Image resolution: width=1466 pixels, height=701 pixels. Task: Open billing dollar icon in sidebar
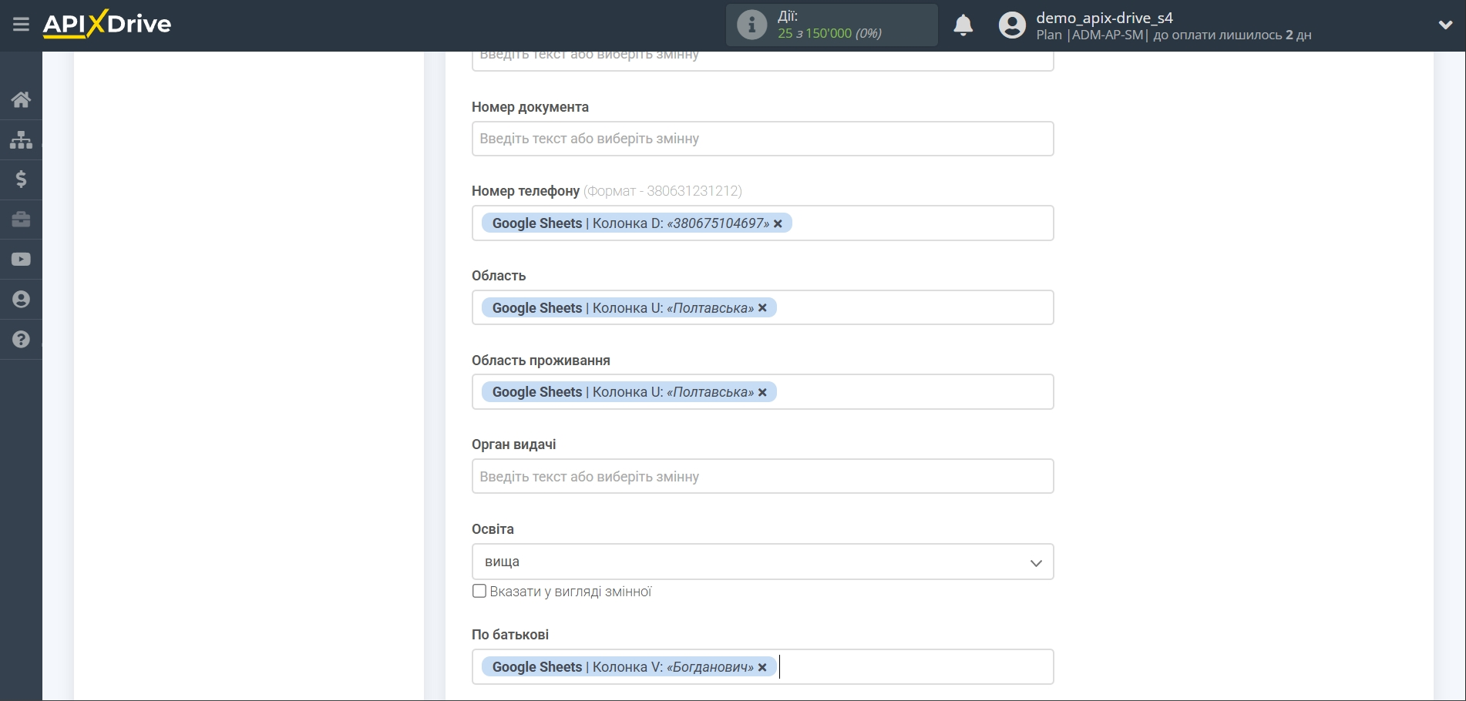(x=21, y=179)
